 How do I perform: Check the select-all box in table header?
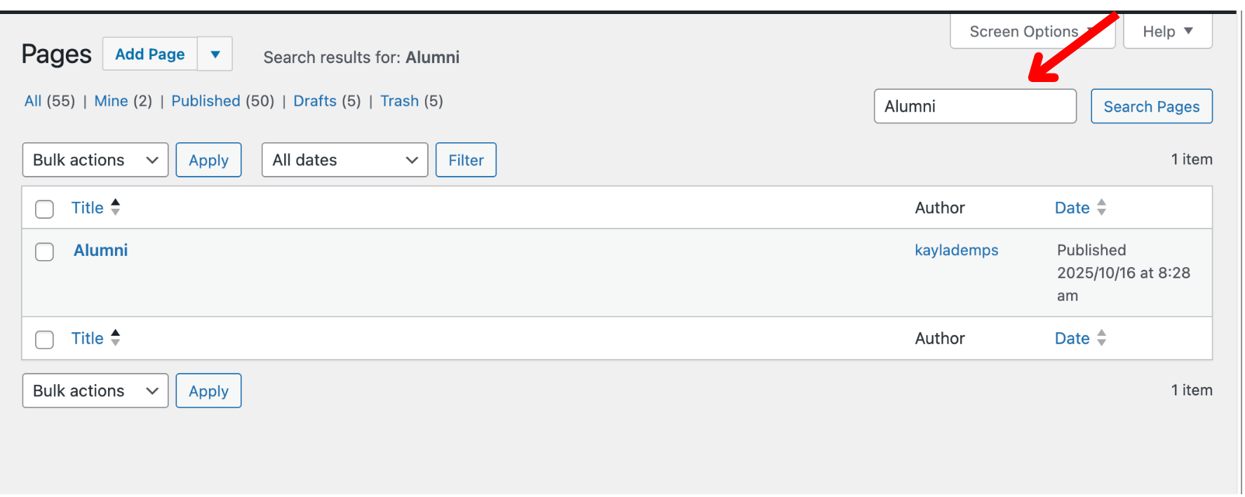pyautogui.click(x=45, y=209)
